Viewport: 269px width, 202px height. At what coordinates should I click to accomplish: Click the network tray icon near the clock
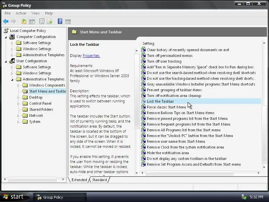click(x=244, y=197)
